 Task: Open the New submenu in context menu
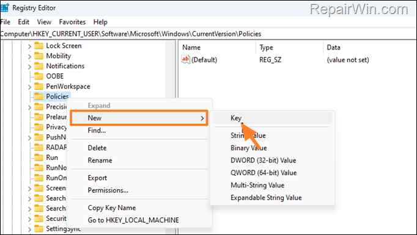139,118
